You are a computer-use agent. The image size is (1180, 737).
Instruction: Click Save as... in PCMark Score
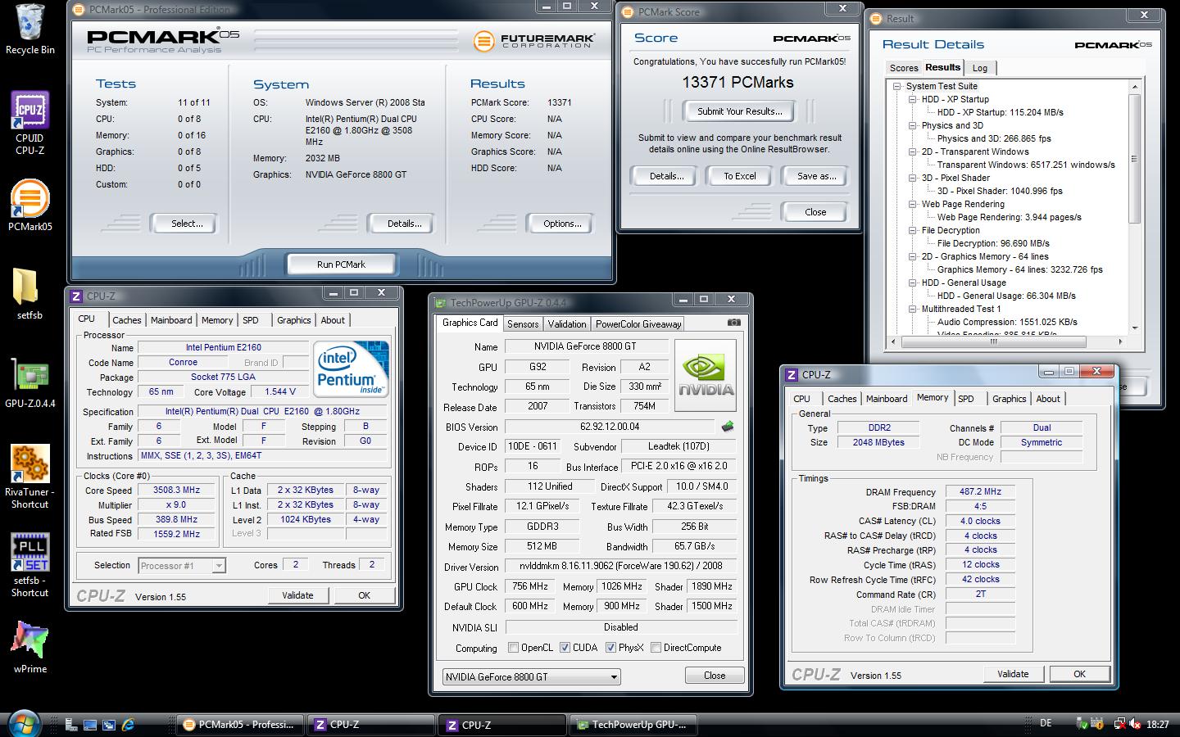pyautogui.click(x=816, y=176)
